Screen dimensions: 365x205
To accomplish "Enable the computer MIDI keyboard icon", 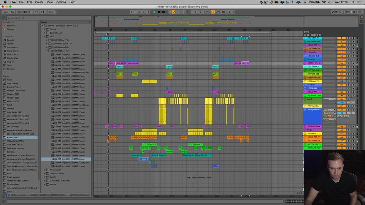I will (x=336, y=12).
